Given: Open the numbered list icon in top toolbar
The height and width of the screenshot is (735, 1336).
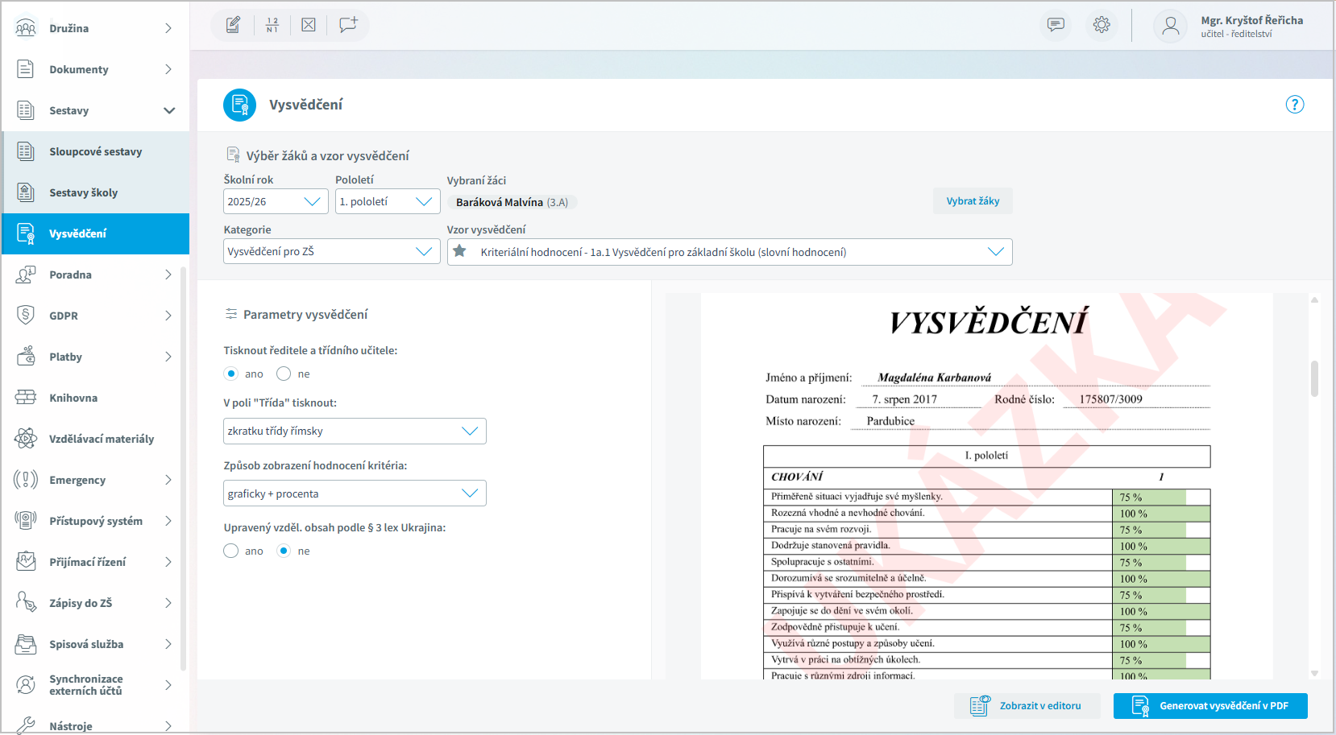Looking at the screenshot, I should 272,25.
